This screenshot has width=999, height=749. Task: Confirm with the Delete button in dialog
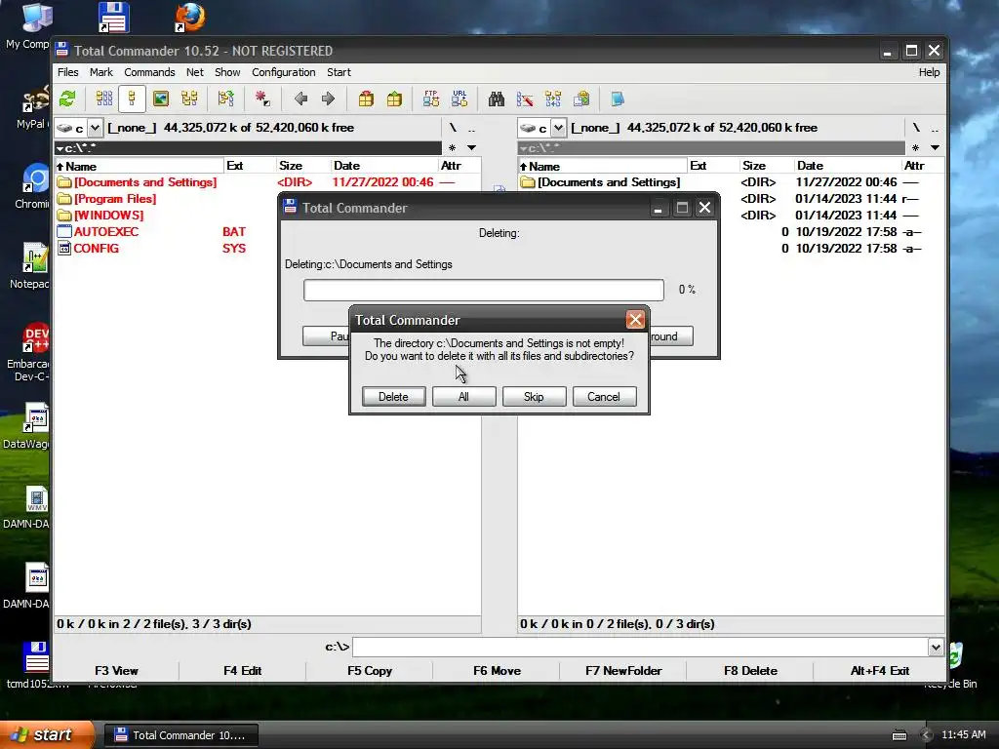point(394,397)
